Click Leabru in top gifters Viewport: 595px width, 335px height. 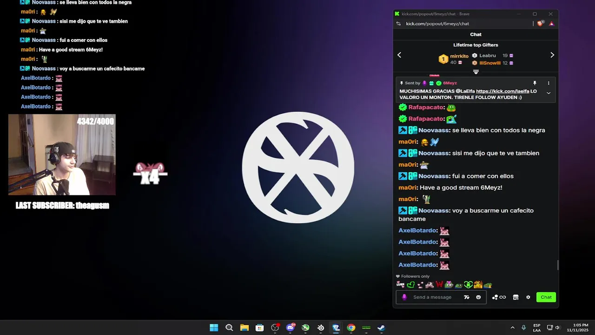(x=488, y=55)
